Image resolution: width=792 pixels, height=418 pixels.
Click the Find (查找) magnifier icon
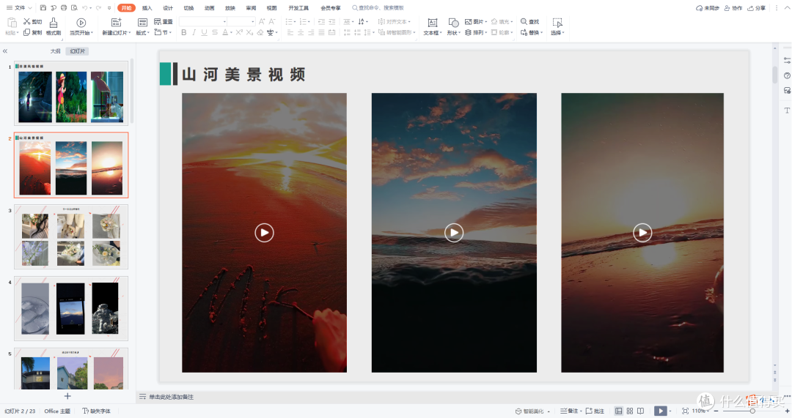524,22
